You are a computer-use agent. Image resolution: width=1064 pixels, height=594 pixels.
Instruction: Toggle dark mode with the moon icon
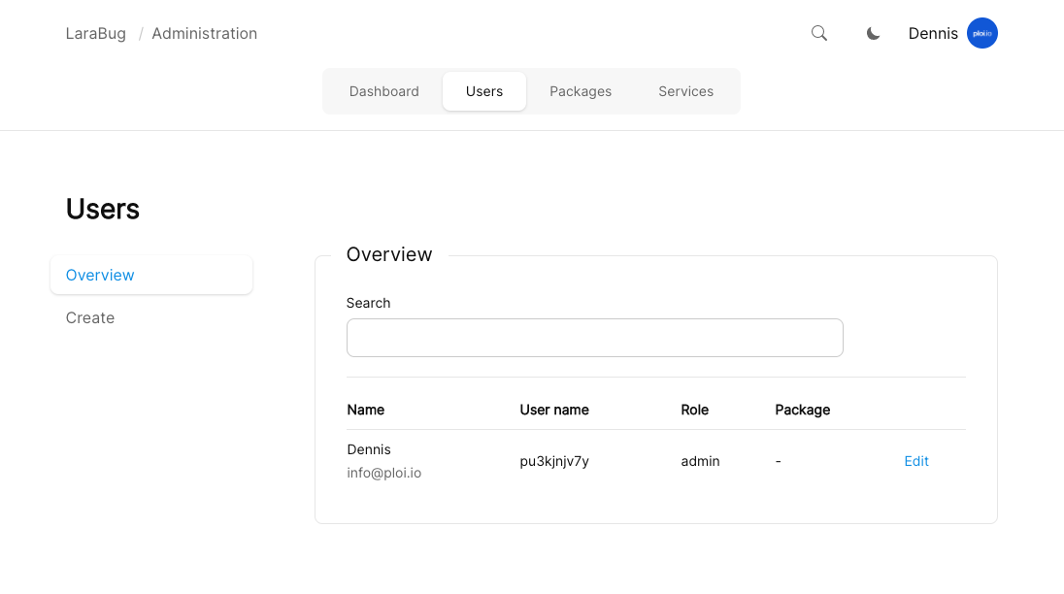874,33
